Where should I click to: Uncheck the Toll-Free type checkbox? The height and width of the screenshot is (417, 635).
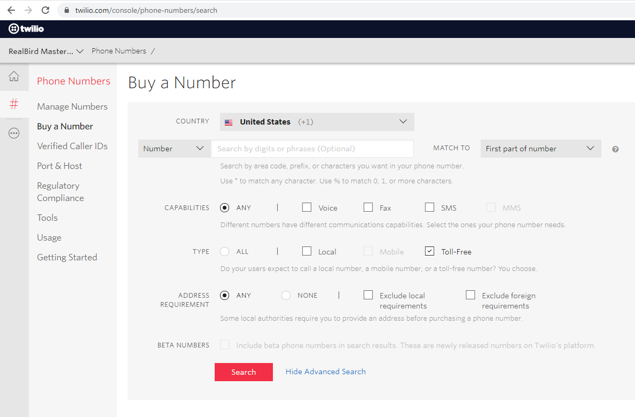pyautogui.click(x=430, y=251)
